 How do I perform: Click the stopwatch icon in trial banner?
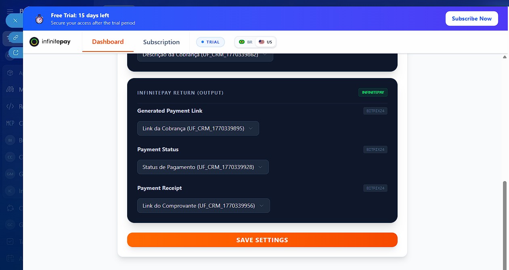[39, 19]
